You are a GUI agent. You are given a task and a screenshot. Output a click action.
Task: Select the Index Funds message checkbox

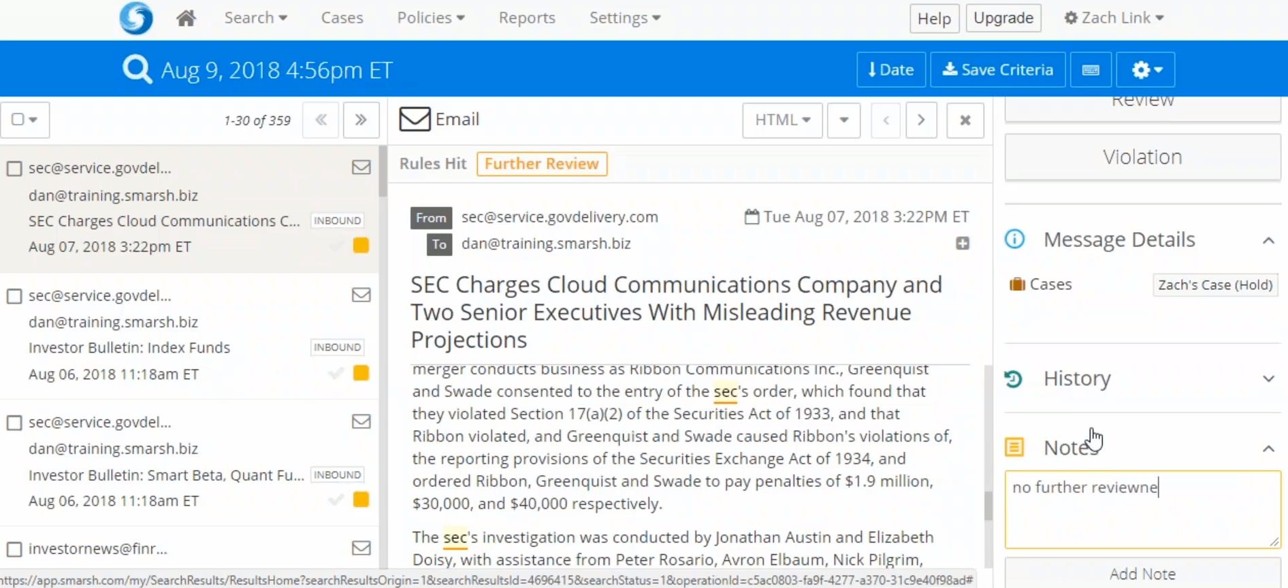click(14, 296)
